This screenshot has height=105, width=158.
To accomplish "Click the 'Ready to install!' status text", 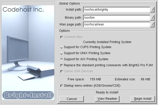I will (x=107, y=92).
